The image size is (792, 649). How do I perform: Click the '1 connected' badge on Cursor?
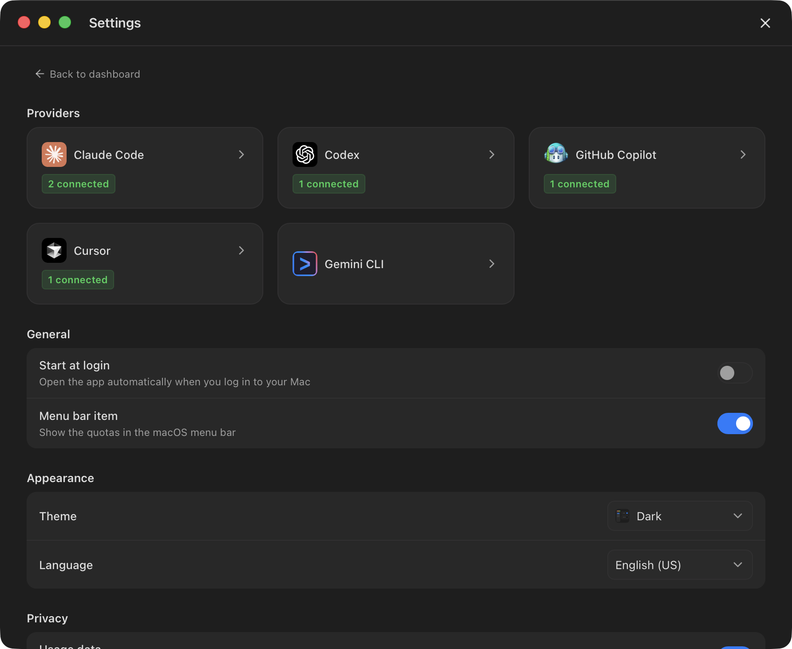click(78, 280)
